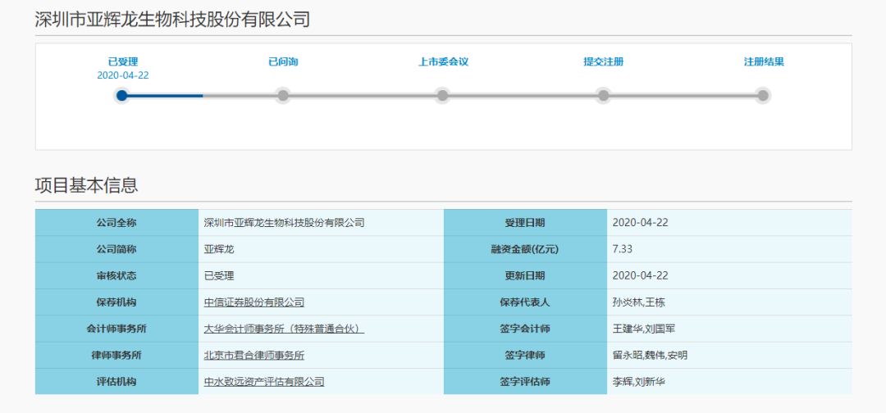
Task: Click the page title 深圳市亚辉龙生物科技股份有限公司
Action: pos(172,19)
